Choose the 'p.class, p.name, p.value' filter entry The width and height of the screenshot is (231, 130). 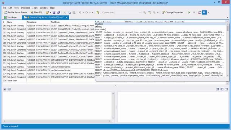160,75
